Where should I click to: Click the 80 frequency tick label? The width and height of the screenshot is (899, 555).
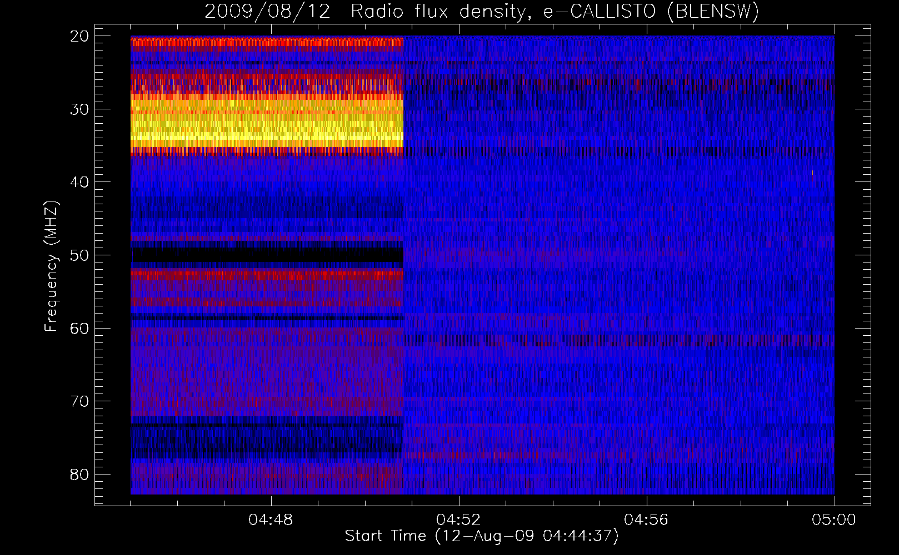(80, 475)
